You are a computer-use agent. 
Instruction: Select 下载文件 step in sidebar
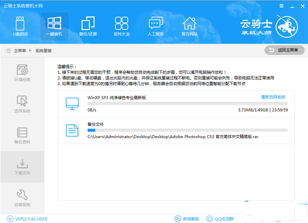point(22,167)
